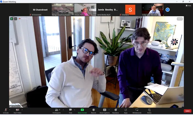Click the green encryption shield icon
Image resolution: width=193 pixels, height=115 pixels.
11,19
